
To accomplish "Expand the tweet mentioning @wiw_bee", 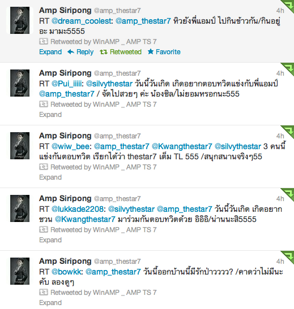I will click(50, 177).
